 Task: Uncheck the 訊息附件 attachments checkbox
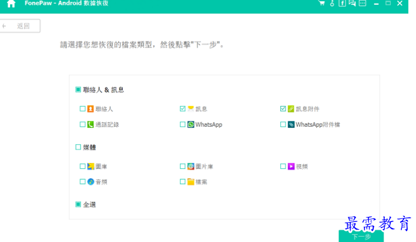pos(283,109)
